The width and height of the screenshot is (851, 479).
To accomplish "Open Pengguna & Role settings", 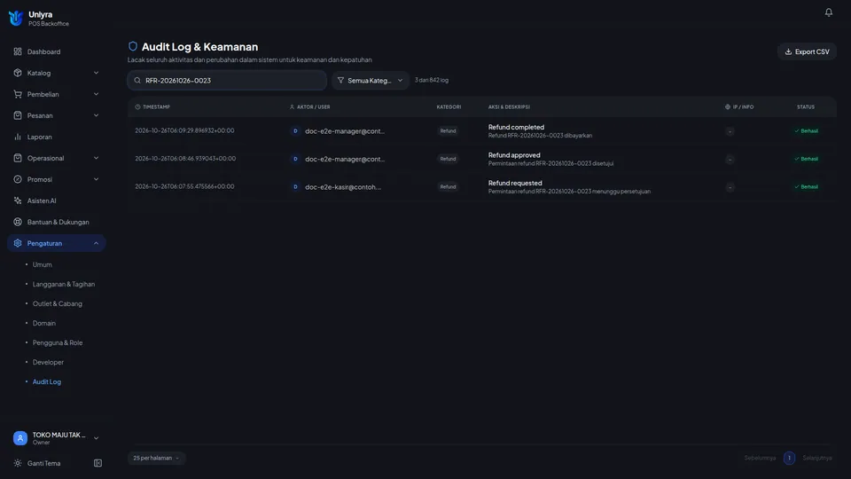I will 58,342.
